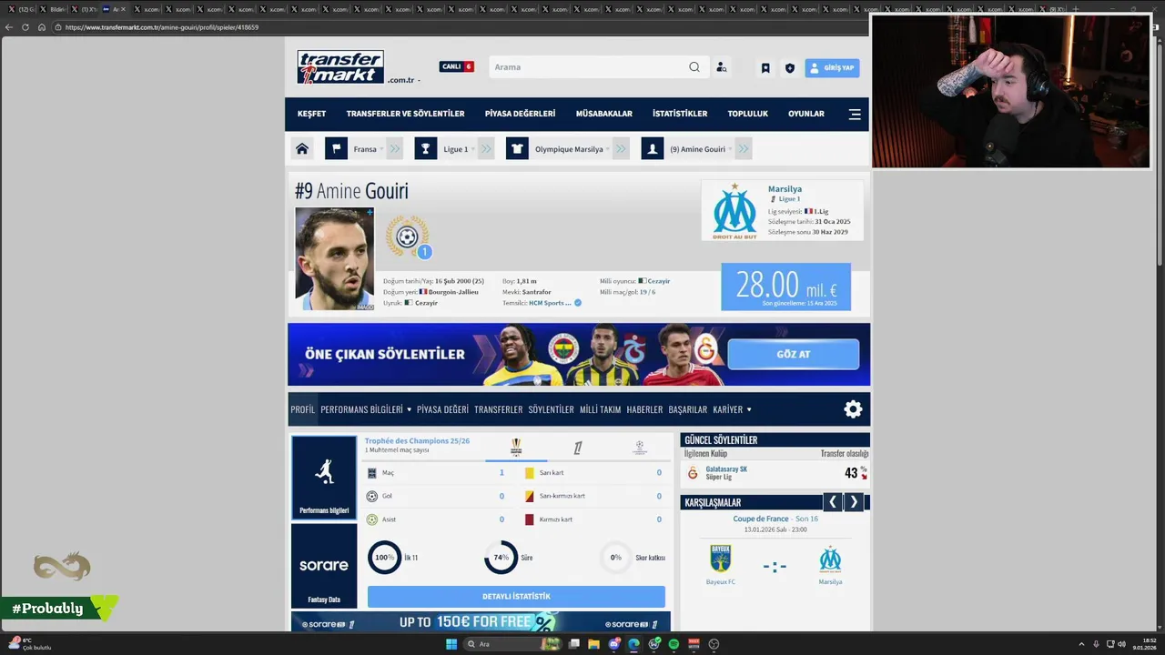
Task: Switch to the BAŞARILAR tab
Action: tap(687, 409)
